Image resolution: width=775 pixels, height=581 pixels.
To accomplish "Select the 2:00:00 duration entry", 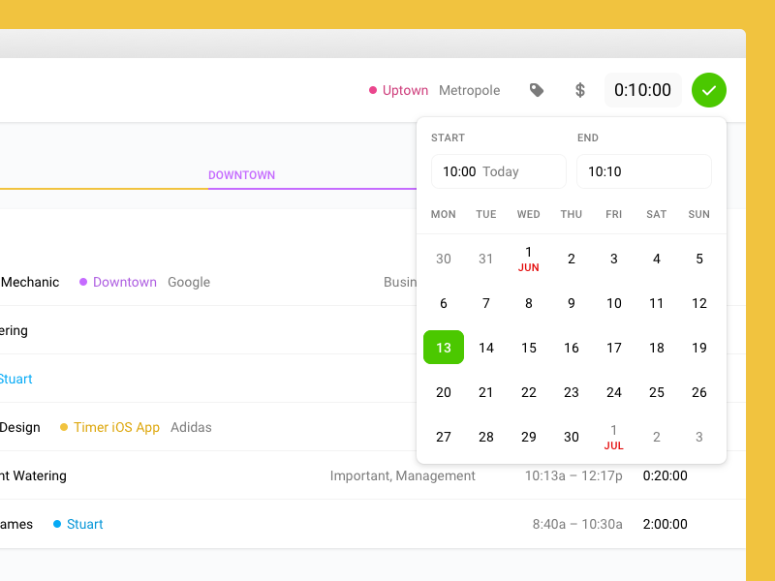I will tap(664, 524).
